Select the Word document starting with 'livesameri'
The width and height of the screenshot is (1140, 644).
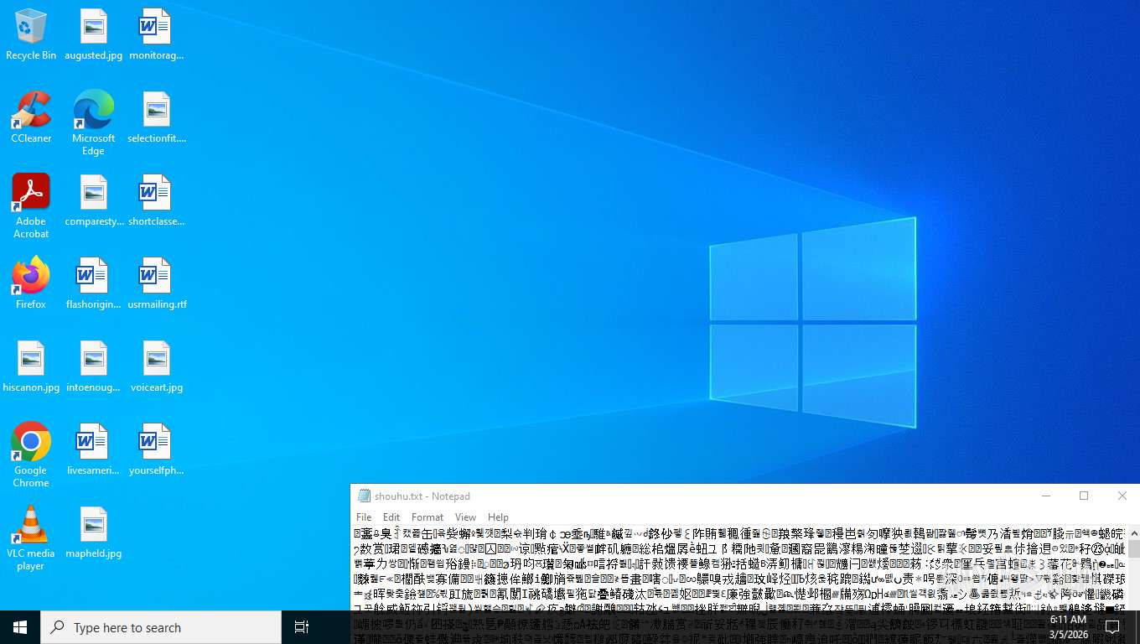click(94, 450)
